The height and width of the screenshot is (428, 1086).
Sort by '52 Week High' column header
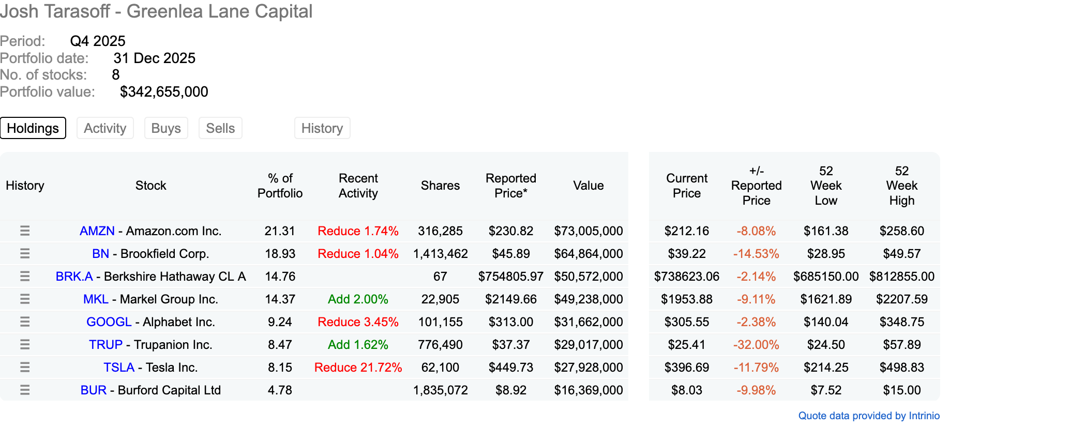[x=902, y=186]
